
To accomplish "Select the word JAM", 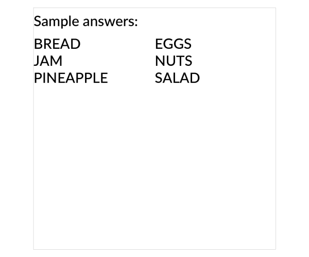I will pyautogui.click(x=48, y=61).
